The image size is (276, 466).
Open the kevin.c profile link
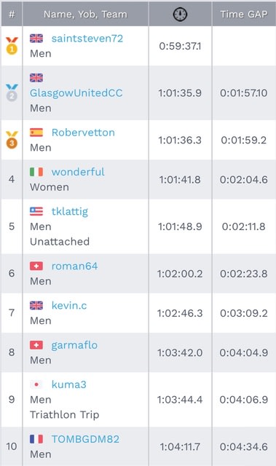(69, 305)
